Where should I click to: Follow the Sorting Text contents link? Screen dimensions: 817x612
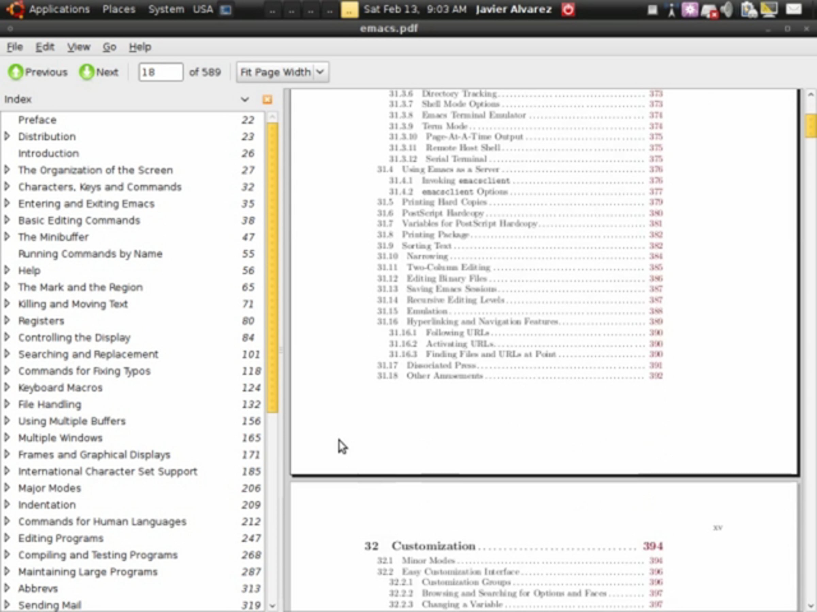tap(520, 246)
